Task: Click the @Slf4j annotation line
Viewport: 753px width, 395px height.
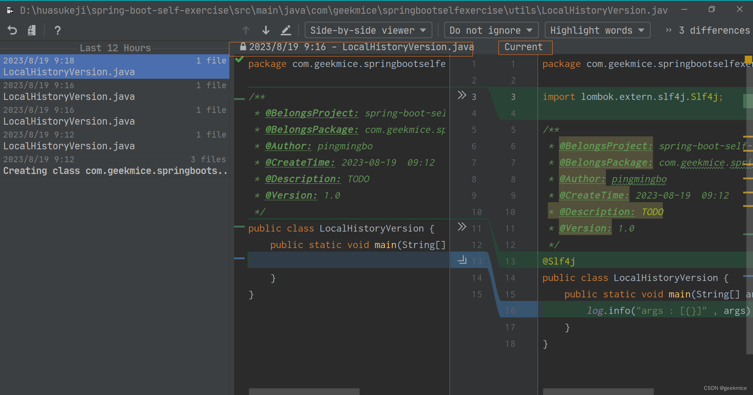Action: pyautogui.click(x=558, y=261)
